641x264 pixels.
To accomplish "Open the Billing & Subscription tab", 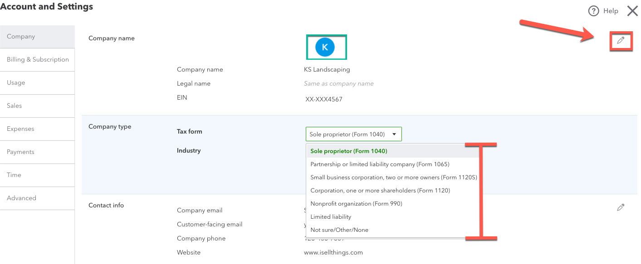I will [38, 60].
